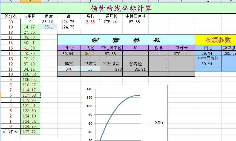Click the 管内径 label cell
The height and width of the screenshot is (141, 236).
pyautogui.click(x=136, y=64)
